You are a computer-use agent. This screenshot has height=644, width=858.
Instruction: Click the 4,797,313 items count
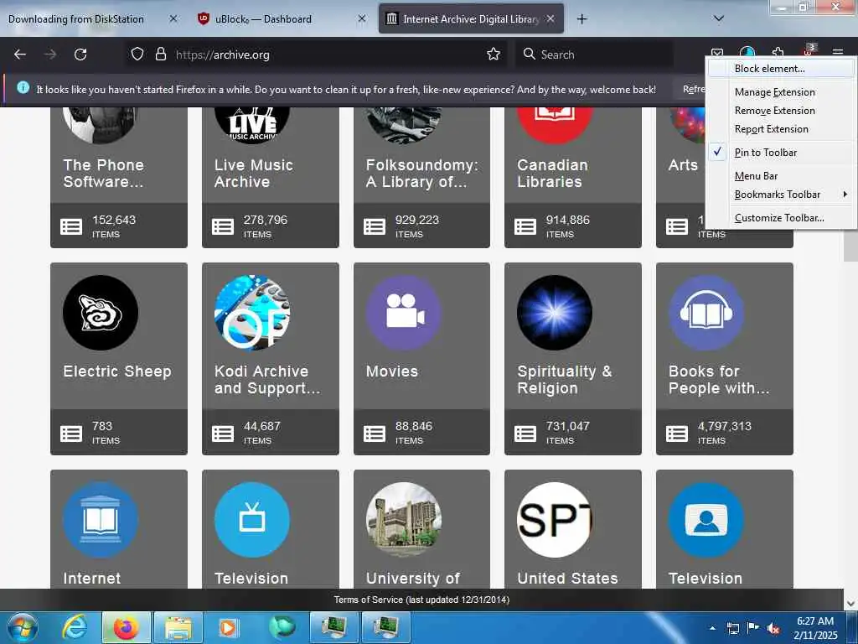(x=725, y=426)
